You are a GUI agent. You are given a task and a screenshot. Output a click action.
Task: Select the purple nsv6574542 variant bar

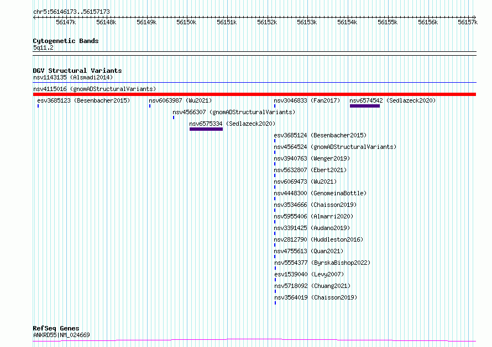tap(365, 106)
